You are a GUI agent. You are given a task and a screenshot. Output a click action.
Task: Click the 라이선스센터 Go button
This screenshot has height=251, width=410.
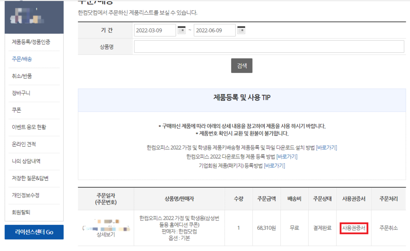(34, 232)
